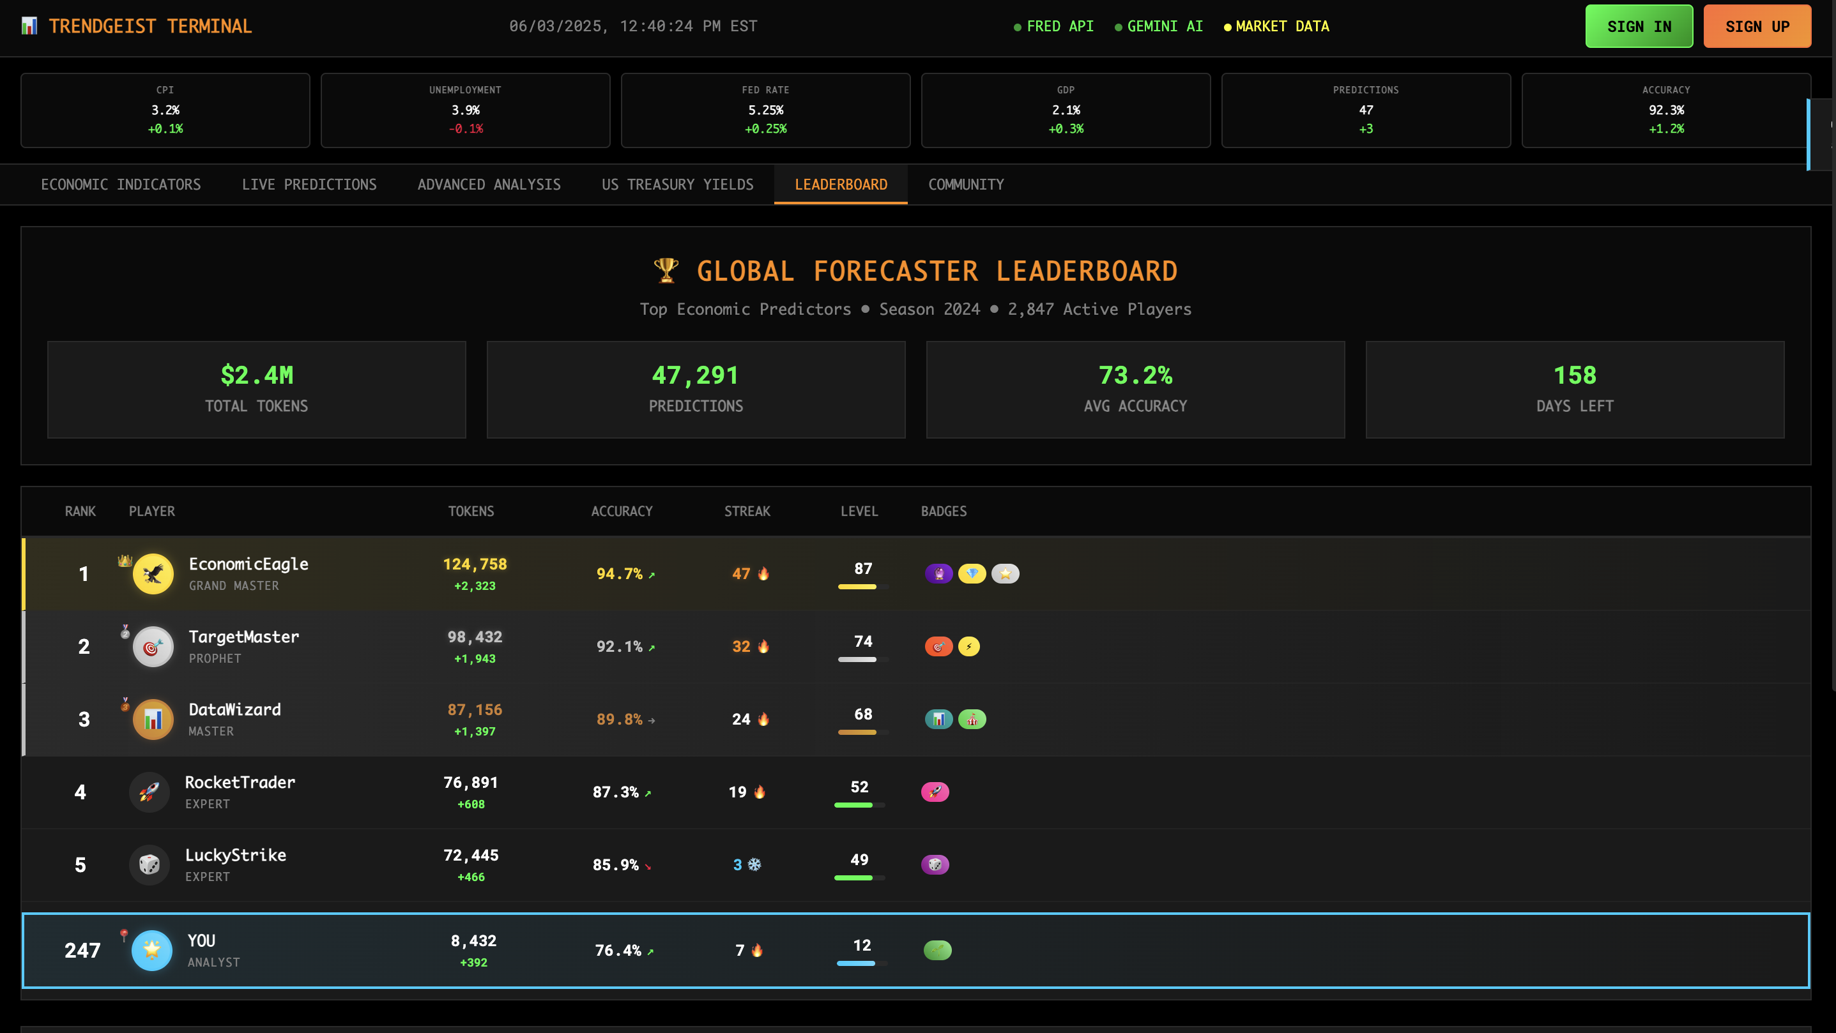This screenshot has width=1836, height=1033.
Task: Click the Market Data status indicator
Action: point(1276,26)
